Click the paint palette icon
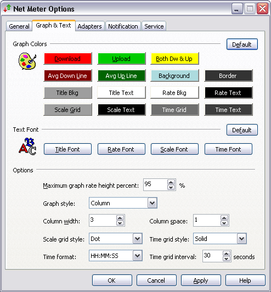Viewport: 271px width, 292px height. click(27, 61)
